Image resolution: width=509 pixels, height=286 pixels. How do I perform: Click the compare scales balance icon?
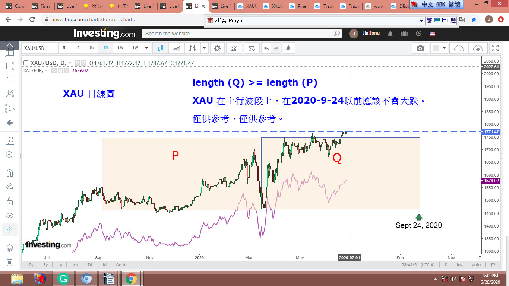point(252,48)
